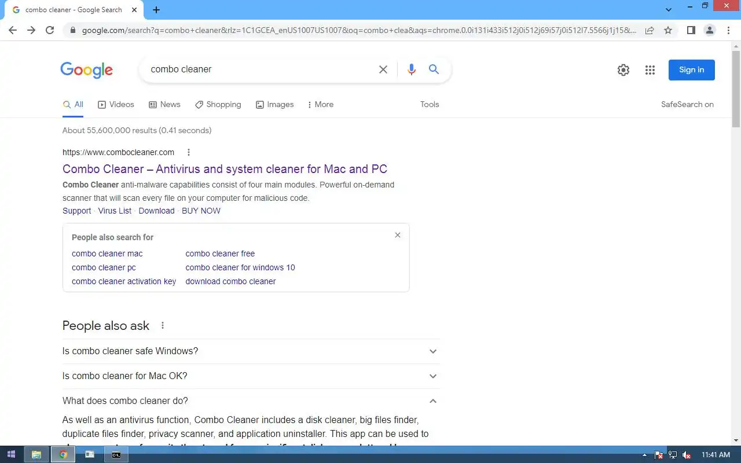741x463 pixels.
Task: Switch to the Images tab
Action: click(x=274, y=105)
